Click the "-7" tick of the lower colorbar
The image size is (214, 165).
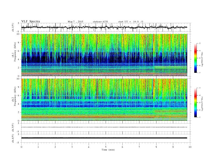coord(199,117)
